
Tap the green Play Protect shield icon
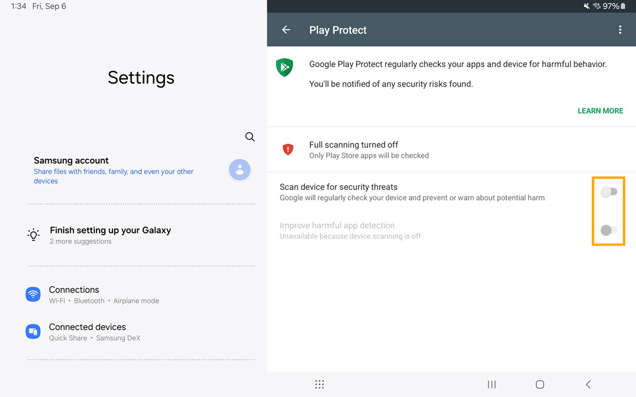pyautogui.click(x=285, y=68)
